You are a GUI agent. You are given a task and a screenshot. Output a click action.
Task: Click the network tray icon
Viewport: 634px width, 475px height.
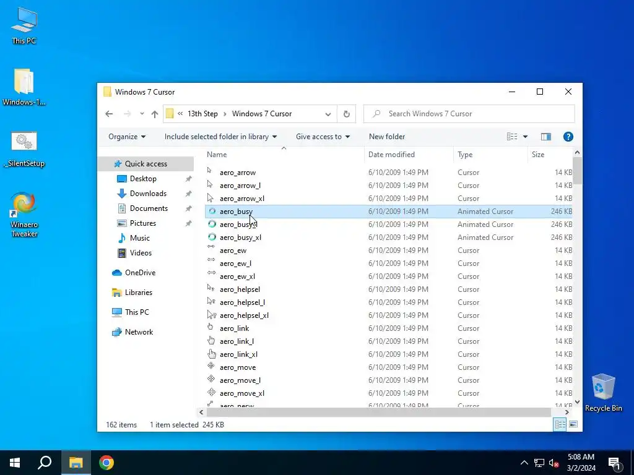(x=539, y=463)
